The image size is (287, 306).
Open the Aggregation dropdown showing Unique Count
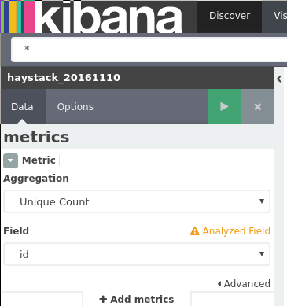(137, 201)
